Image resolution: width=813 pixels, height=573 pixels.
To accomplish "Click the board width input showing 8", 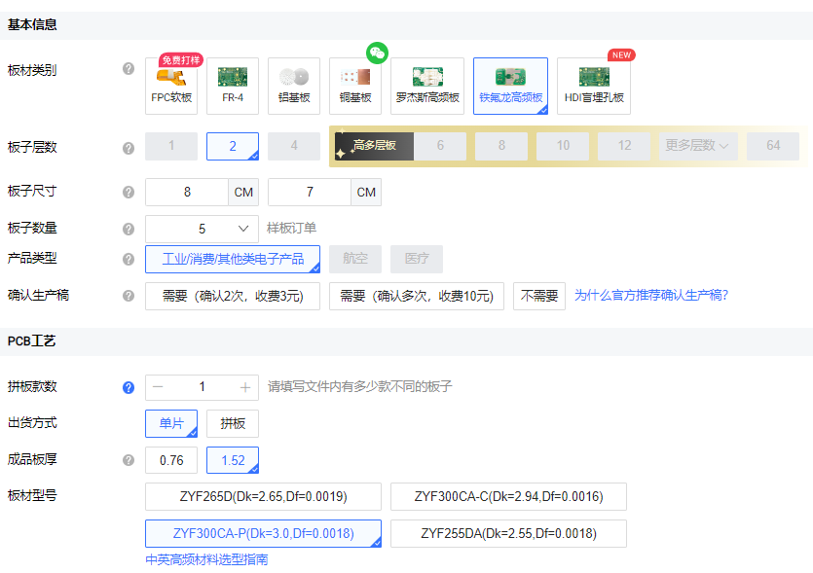I will click(x=187, y=192).
